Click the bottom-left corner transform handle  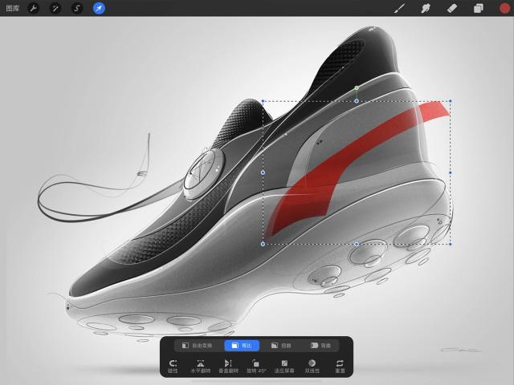coord(263,244)
